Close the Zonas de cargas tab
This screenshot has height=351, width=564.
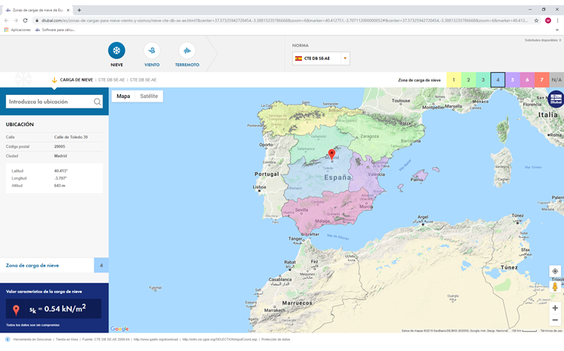[68, 10]
